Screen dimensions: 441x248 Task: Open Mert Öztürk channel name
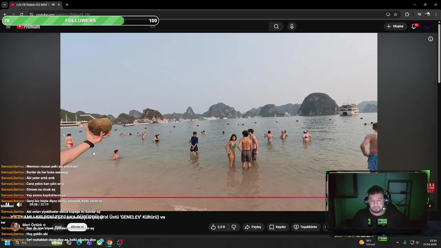click(32, 225)
